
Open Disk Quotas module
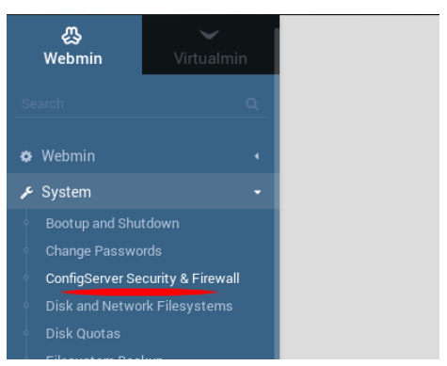pos(83,334)
